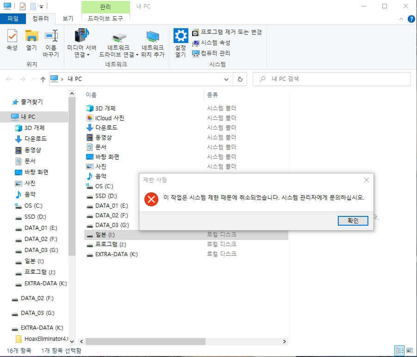Click the 확인 button in the dialog
Screen dimensions: 417x357
pyautogui.click(x=353, y=221)
